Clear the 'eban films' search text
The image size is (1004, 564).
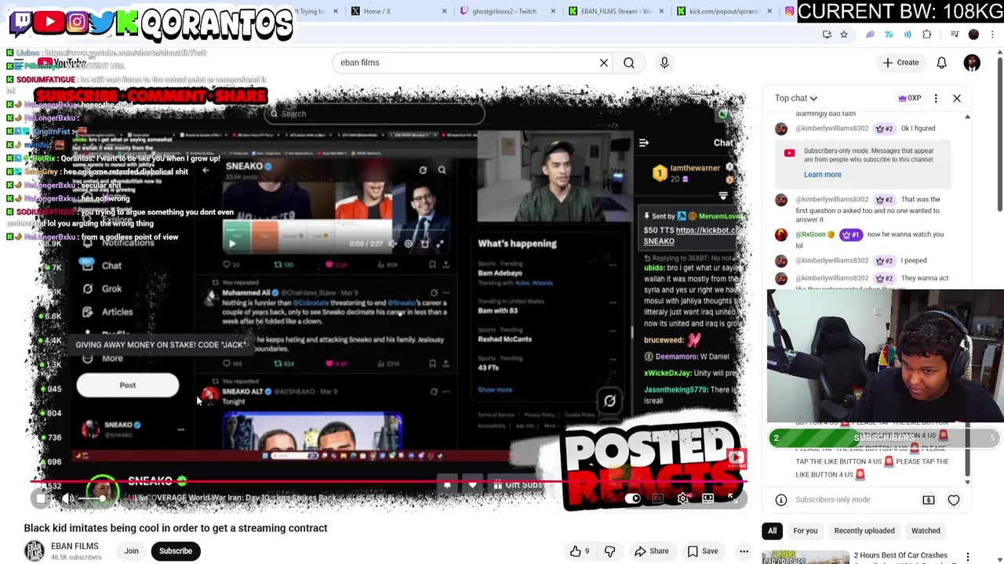click(604, 63)
